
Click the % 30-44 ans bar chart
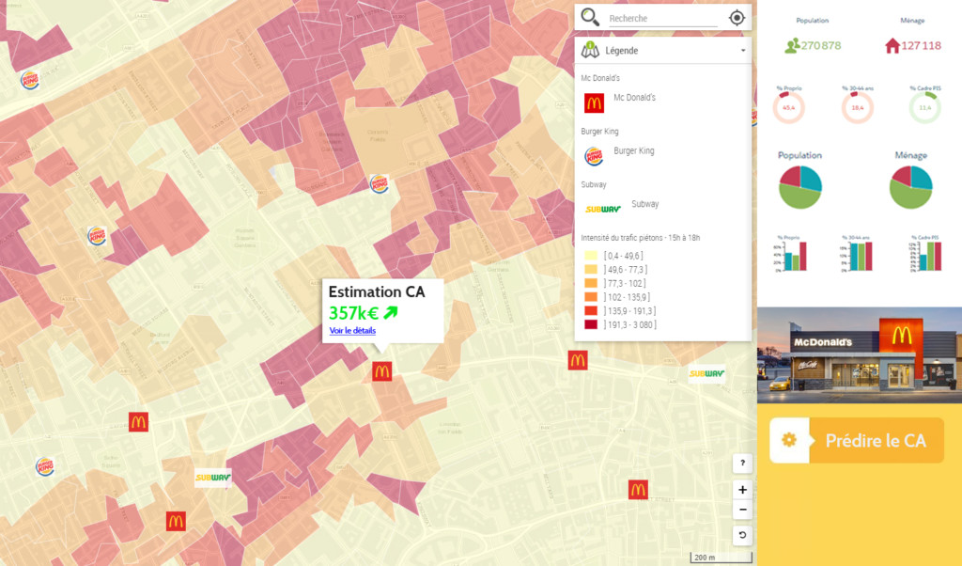856,256
